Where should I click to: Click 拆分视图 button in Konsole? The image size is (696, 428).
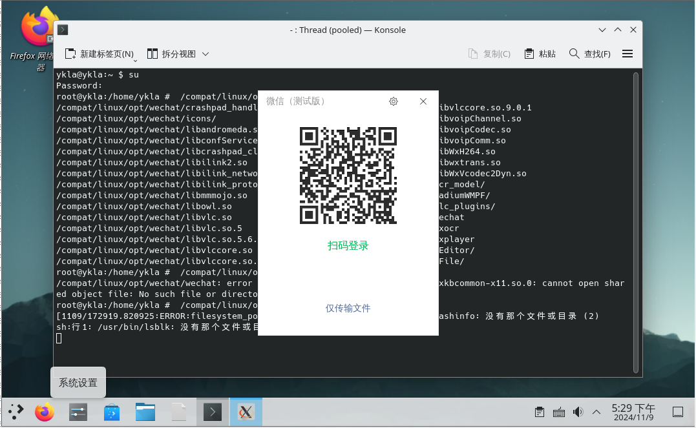click(172, 54)
